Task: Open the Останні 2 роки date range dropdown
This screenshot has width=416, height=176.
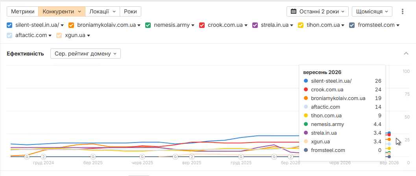Action: [318, 11]
